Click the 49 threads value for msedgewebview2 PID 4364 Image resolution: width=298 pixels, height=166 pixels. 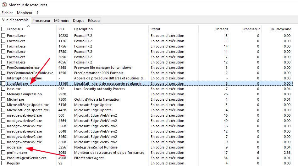tap(226, 121)
